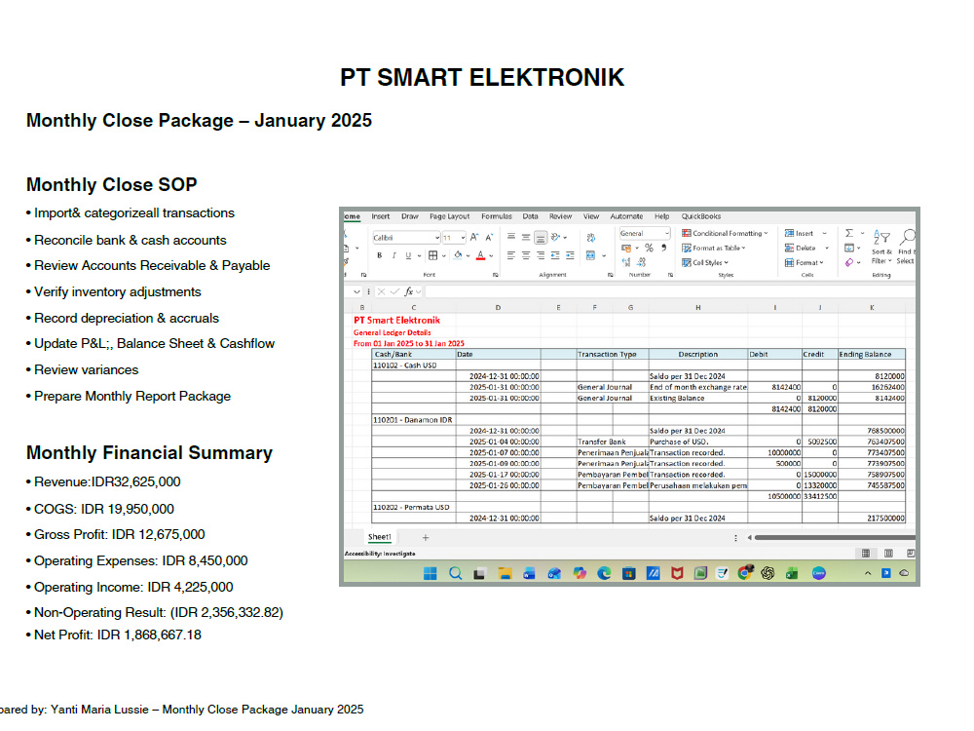
Task: Click the AutoSum sigma icon
Action: click(849, 233)
